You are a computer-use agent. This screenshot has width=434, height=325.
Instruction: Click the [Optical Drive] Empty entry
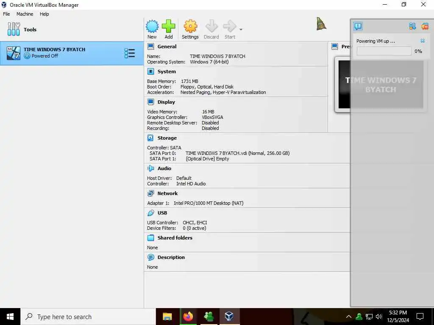pos(208,159)
